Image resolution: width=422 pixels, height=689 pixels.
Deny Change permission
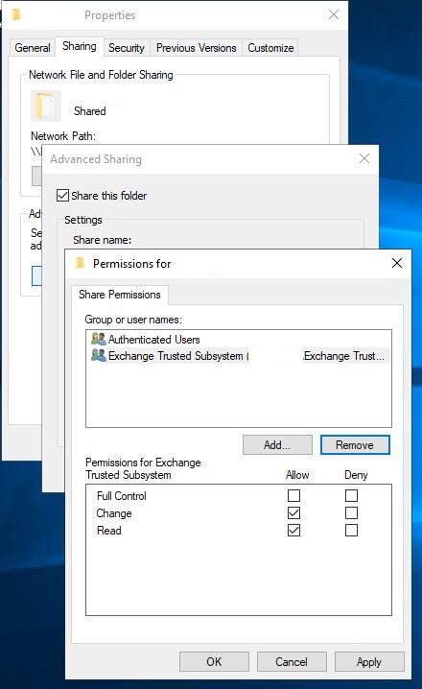(x=351, y=512)
